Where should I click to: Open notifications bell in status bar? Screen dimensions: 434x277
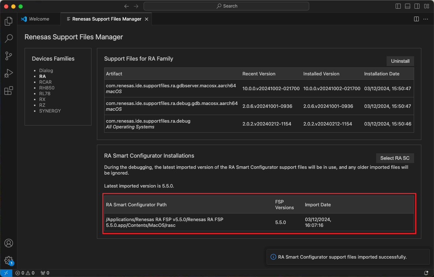[x=426, y=273]
